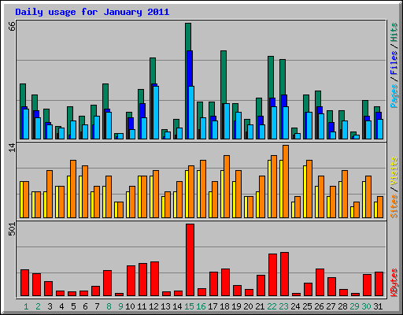Click day 24 on the x-axis

[295, 306]
